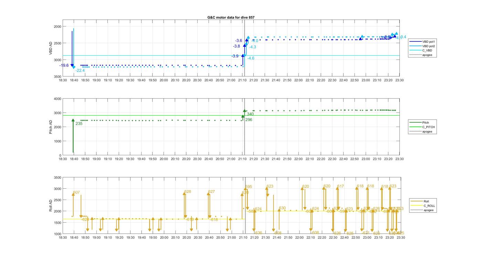This screenshot has width=482, height=263.
Task: Click the 630 roll data label
Action: pyautogui.click(x=282, y=208)
